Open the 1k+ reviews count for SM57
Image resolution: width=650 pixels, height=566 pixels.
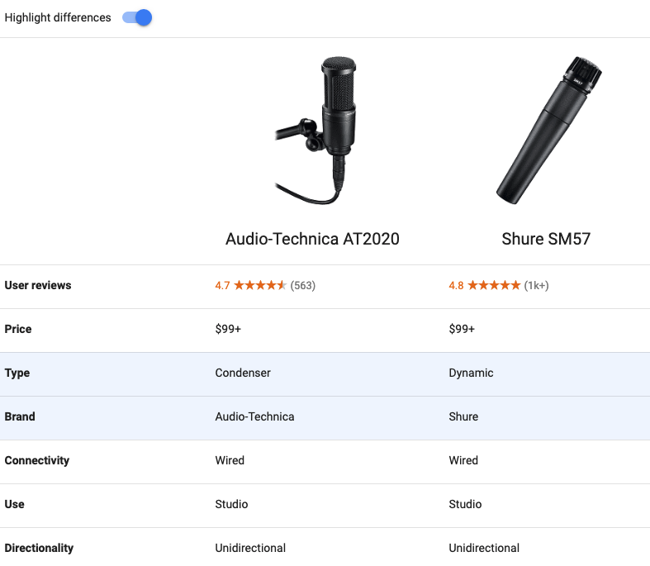(536, 286)
